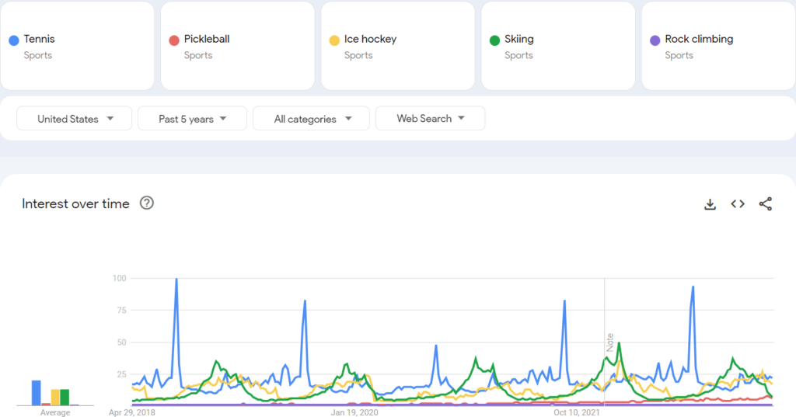Click the blue Tennis color dot
796x417 pixels.
(14, 40)
